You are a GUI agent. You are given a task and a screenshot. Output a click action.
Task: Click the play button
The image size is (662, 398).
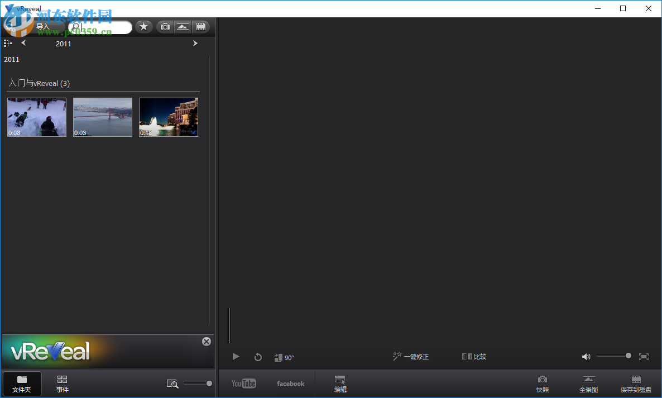tap(236, 357)
